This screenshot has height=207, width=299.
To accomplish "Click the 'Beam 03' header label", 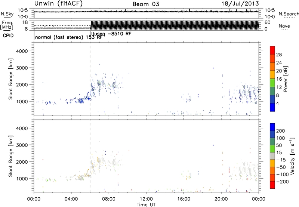I will (146, 4).
